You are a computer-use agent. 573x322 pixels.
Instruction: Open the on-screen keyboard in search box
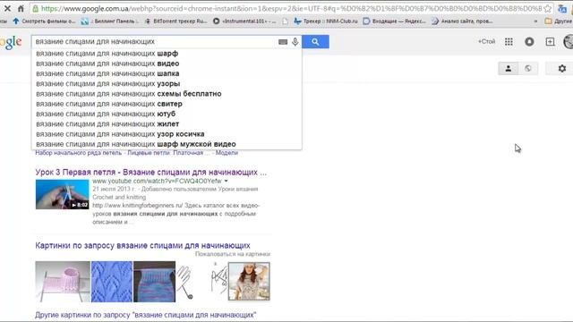(x=283, y=42)
